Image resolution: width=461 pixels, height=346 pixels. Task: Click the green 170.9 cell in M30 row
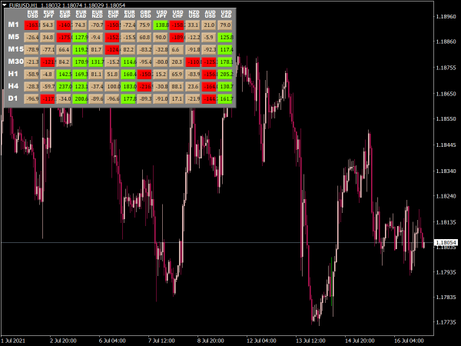tap(80, 62)
